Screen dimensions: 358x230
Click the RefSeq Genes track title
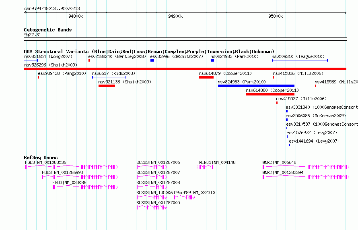pos(41,157)
